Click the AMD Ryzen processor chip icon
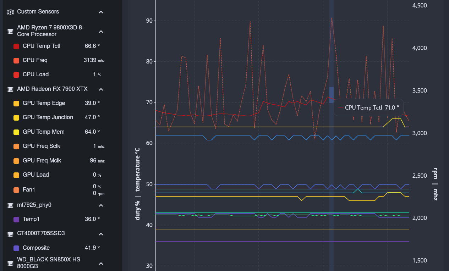This screenshot has width=449, height=271. coord(11,32)
